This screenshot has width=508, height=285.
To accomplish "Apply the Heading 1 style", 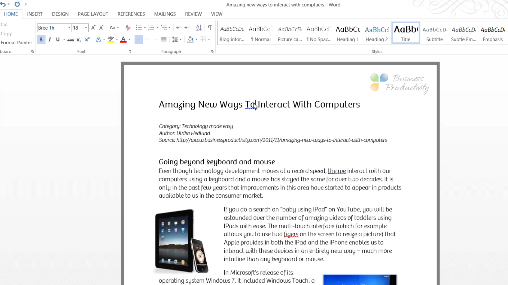I will tap(347, 33).
